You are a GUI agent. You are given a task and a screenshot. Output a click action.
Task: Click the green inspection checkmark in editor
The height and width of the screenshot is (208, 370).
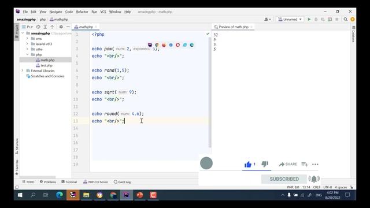click(208, 34)
